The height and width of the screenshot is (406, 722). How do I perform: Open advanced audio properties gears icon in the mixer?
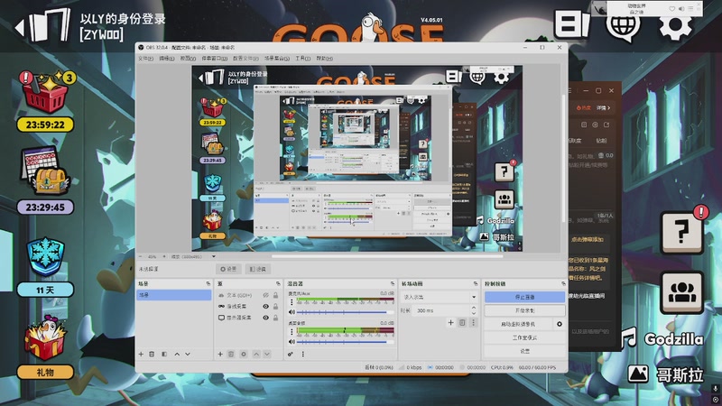pos(291,354)
